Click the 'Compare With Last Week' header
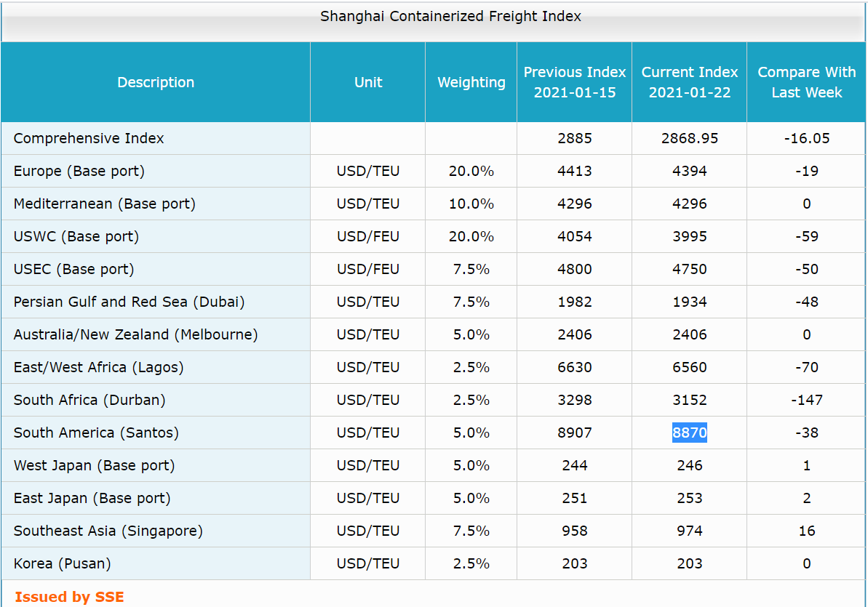Screen dimensions: 868x607 pos(806,82)
